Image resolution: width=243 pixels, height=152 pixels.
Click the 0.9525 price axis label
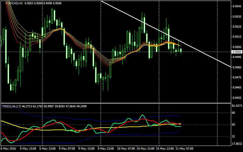coord(236,27)
